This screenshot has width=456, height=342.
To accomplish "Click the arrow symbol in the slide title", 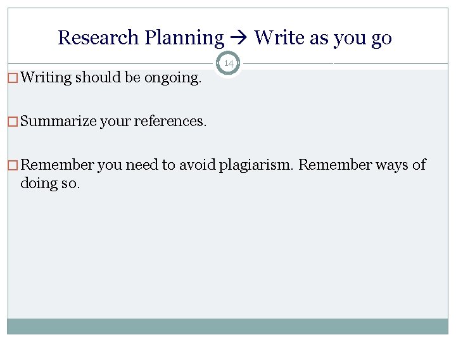I will click(239, 38).
